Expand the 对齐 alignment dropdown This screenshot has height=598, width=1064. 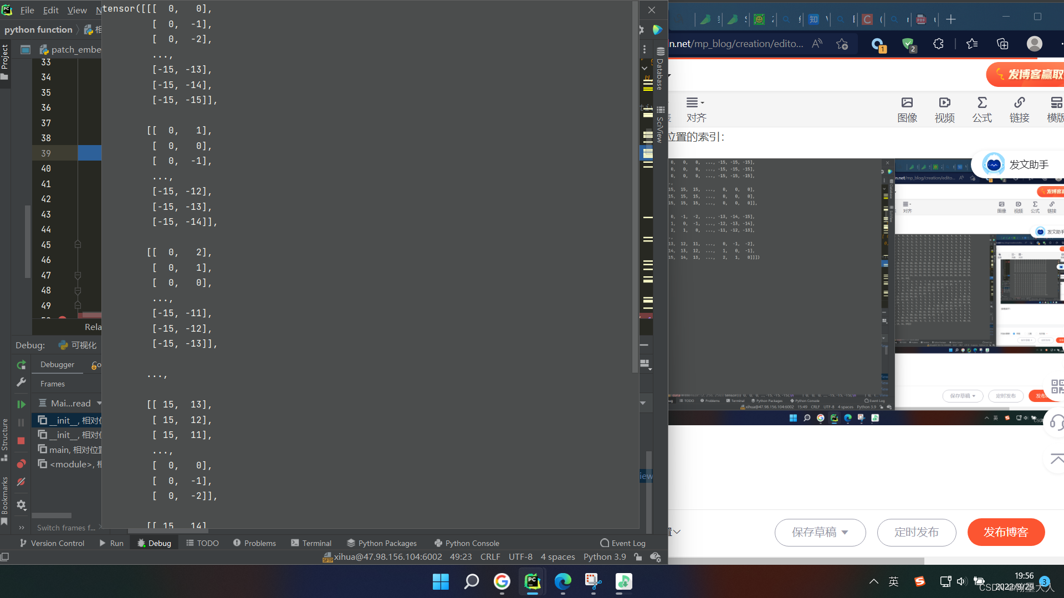click(x=695, y=109)
